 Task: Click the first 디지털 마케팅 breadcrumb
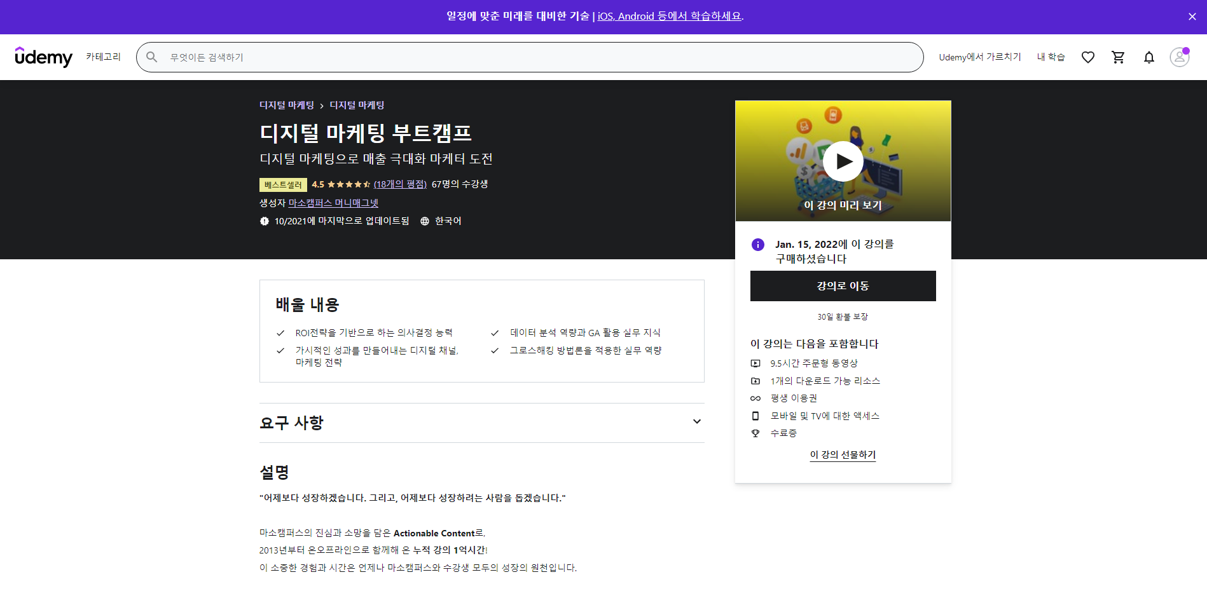(x=287, y=105)
